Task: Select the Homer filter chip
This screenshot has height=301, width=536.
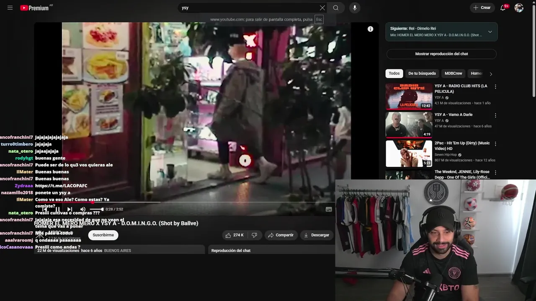Action: (x=477, y=74)
